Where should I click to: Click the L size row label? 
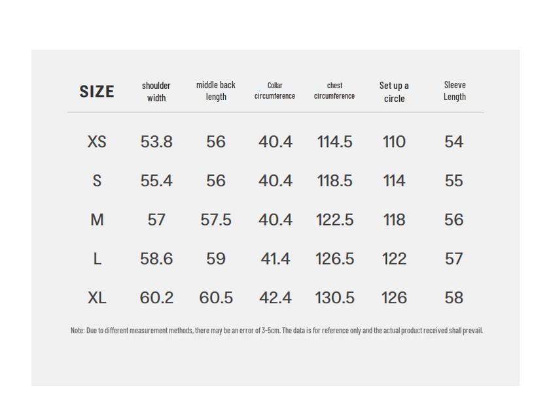[x=97, y=259]
